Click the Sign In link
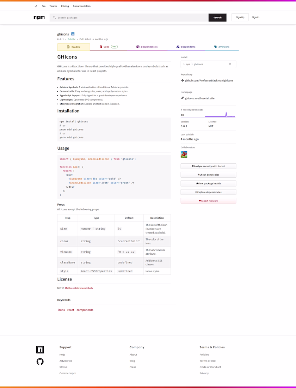This screenshot has height=388, width=296. [x=255, y=17]
